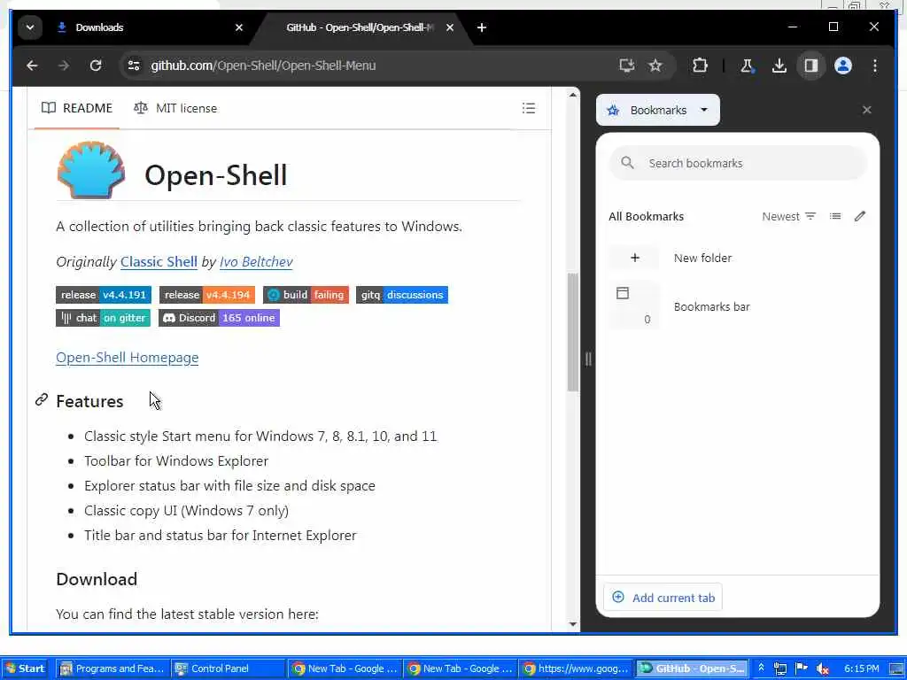This screenshot has height=680, width=907.
Task: Click the address bar URL
Action: coord(263,66)
